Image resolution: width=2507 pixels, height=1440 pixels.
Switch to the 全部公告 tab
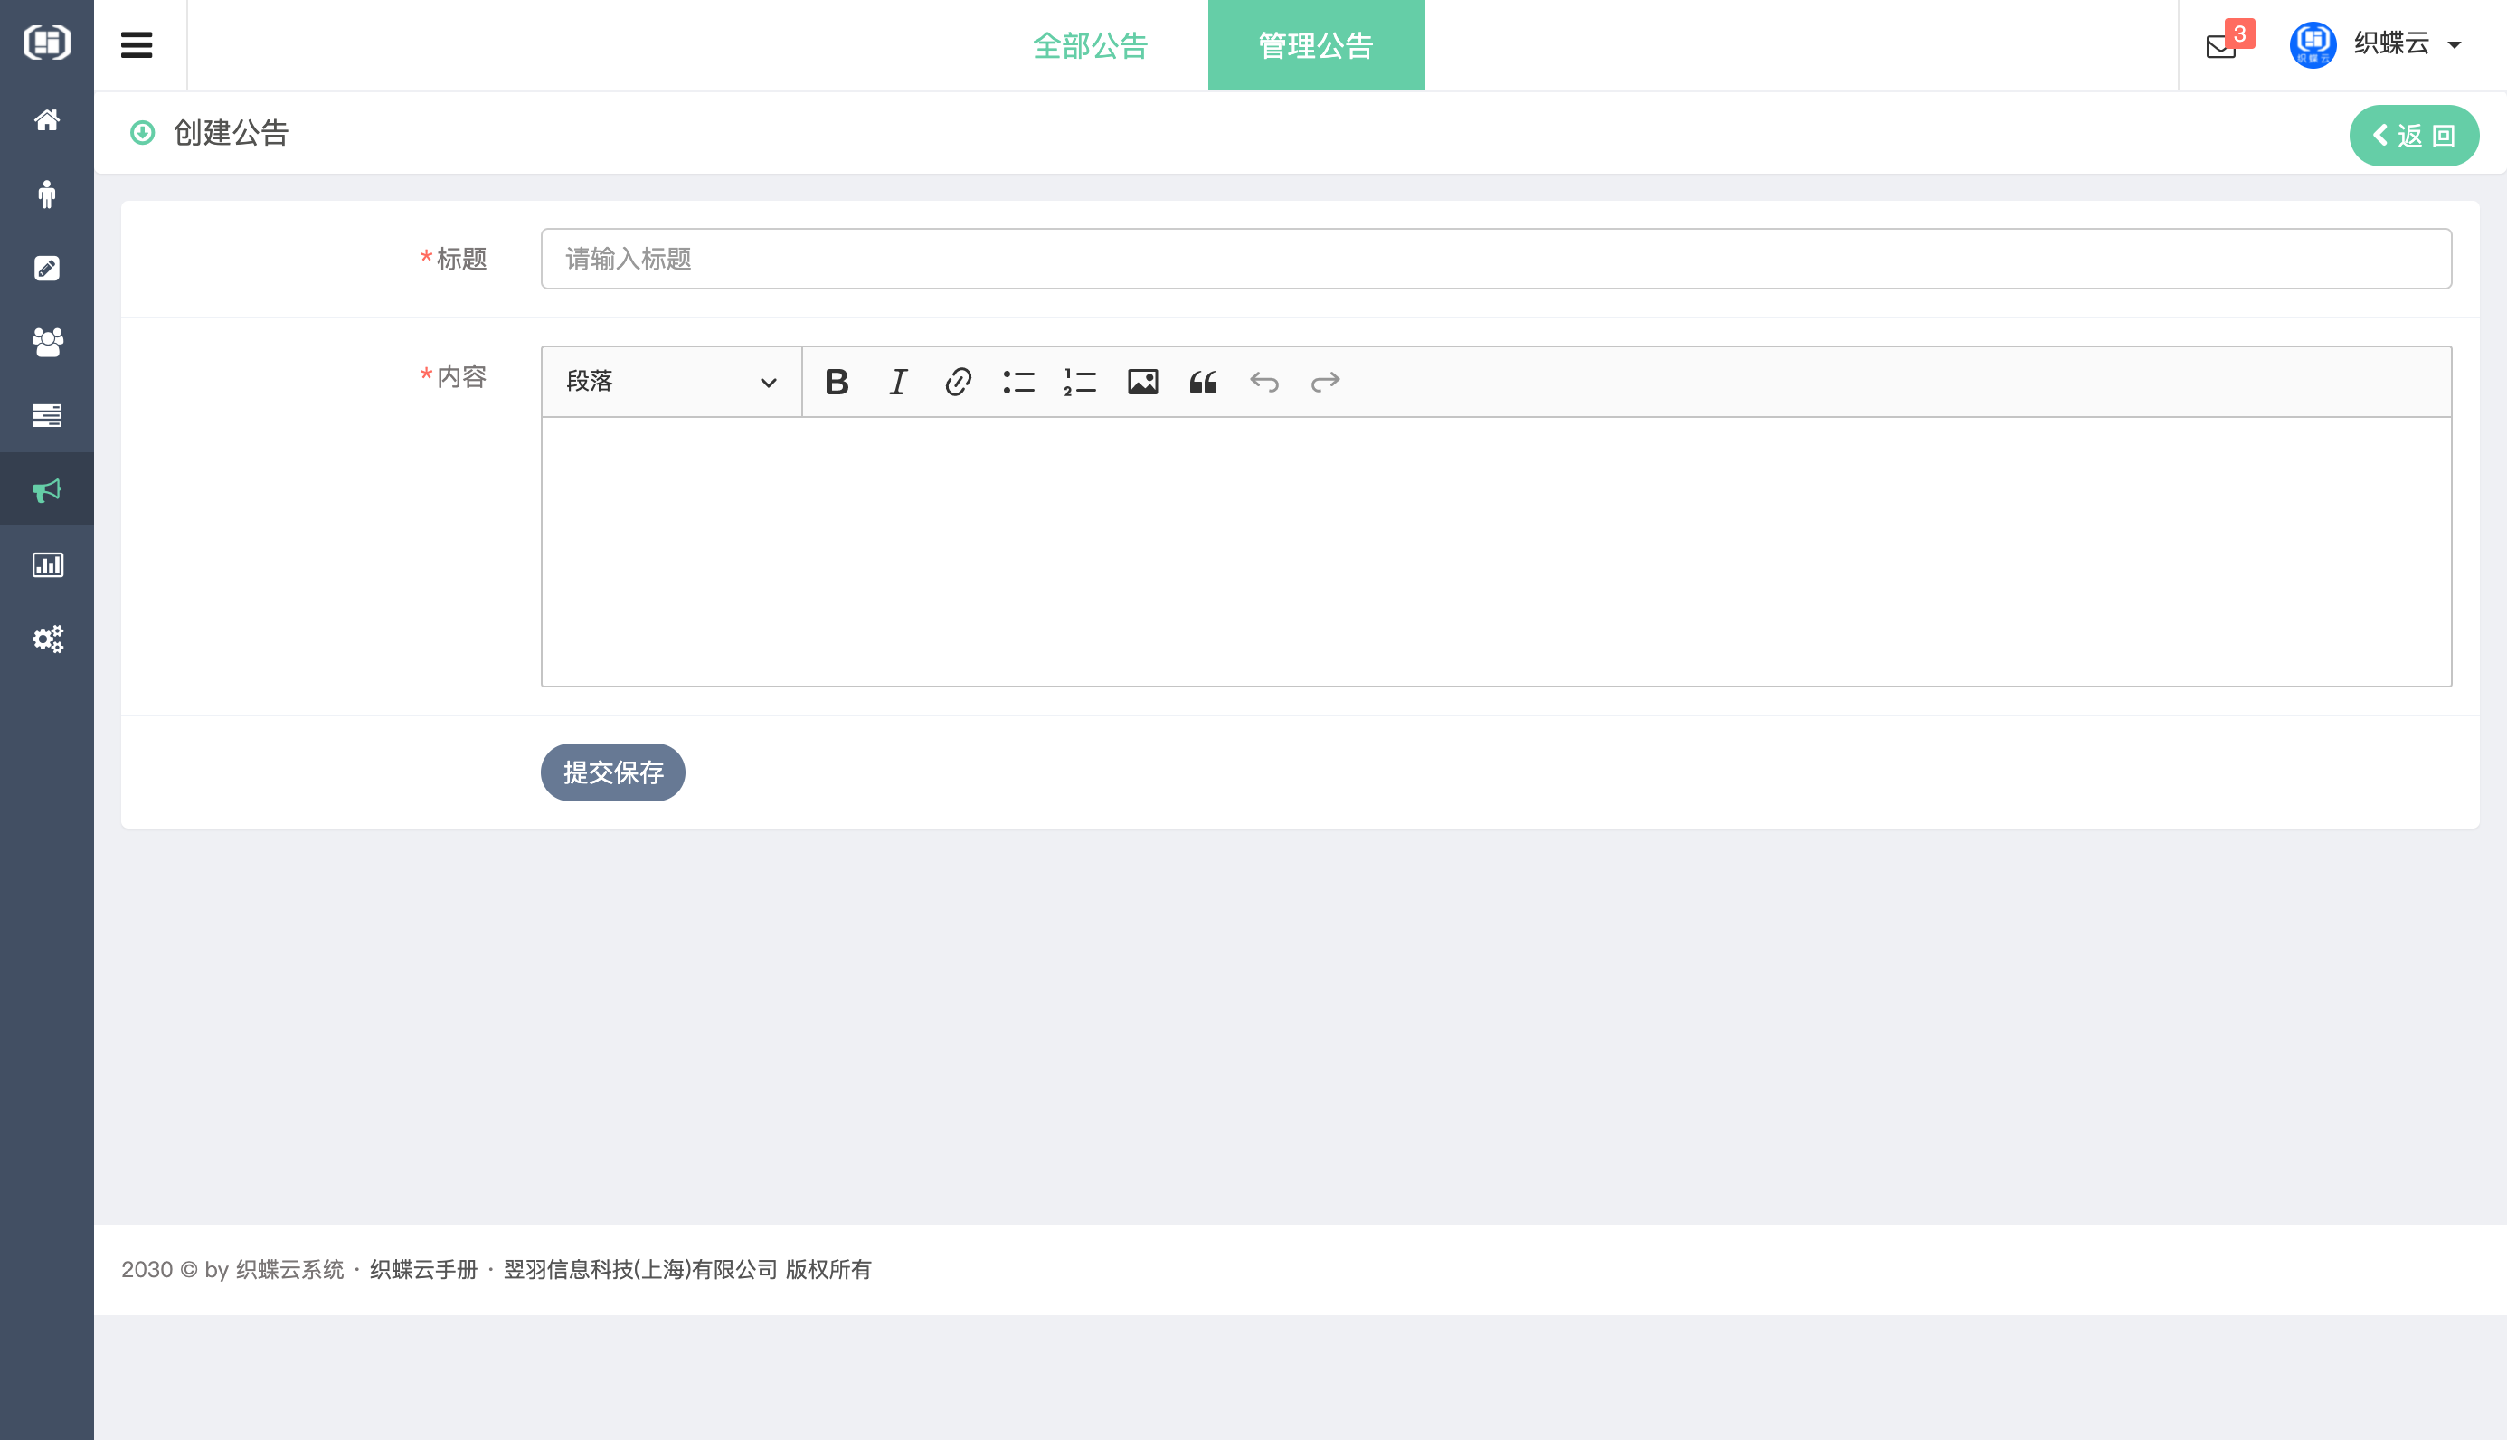(x=1090, y=45)
